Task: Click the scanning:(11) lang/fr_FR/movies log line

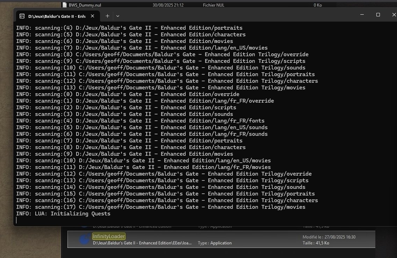Action: click(144, 167)
